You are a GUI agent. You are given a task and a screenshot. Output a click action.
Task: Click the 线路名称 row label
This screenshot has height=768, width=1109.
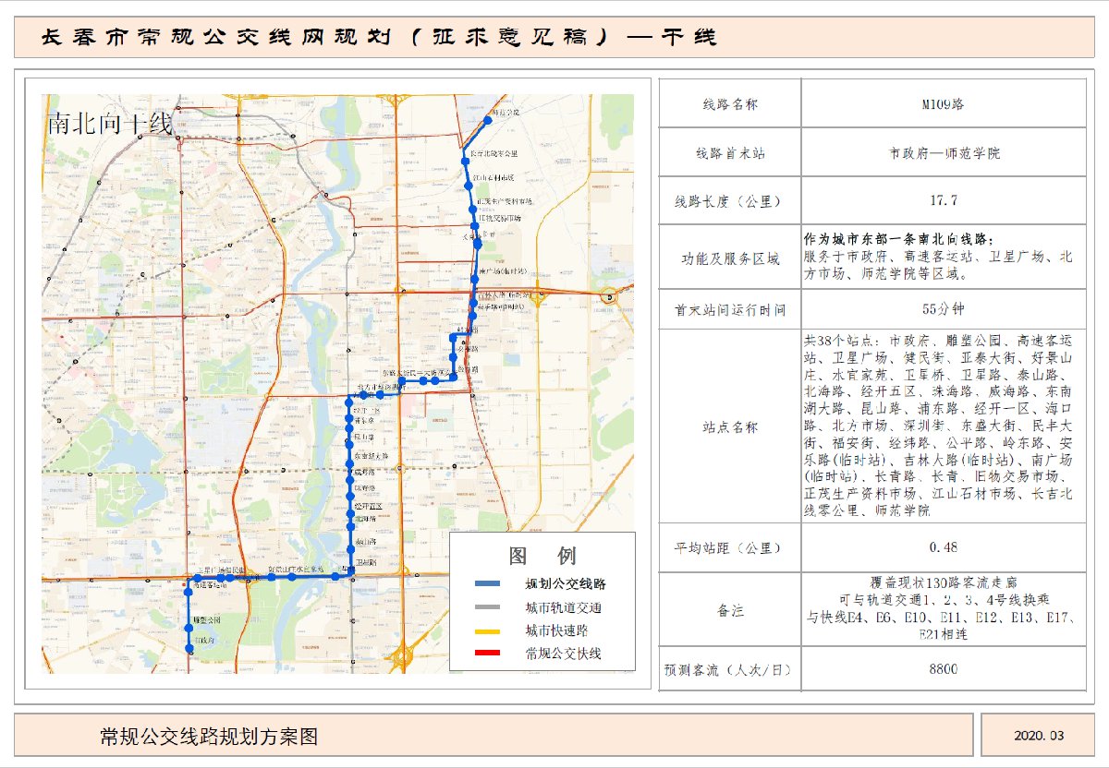coord(729,104)
